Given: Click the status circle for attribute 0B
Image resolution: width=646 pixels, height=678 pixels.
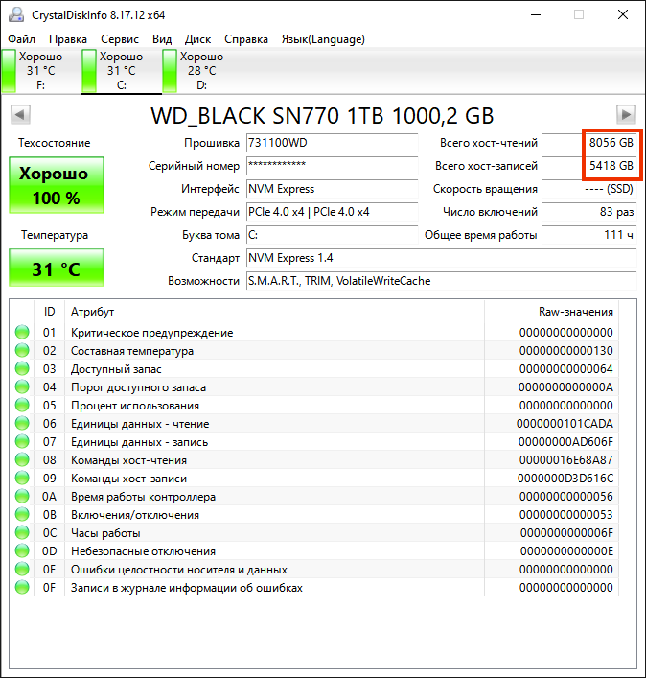Looking at the screenshot, I should (22, 514).
